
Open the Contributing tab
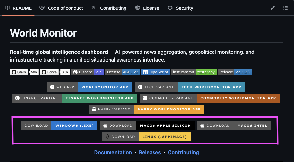[109, 8]
